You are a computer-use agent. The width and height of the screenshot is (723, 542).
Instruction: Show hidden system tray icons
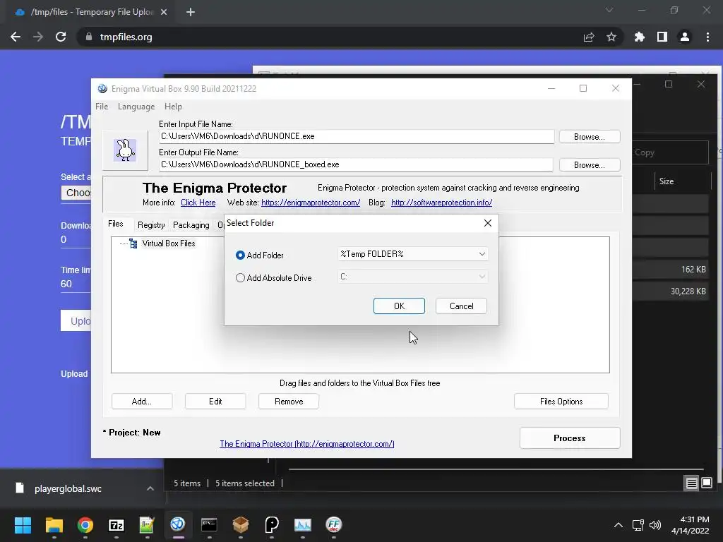click(x=619, y=525)
